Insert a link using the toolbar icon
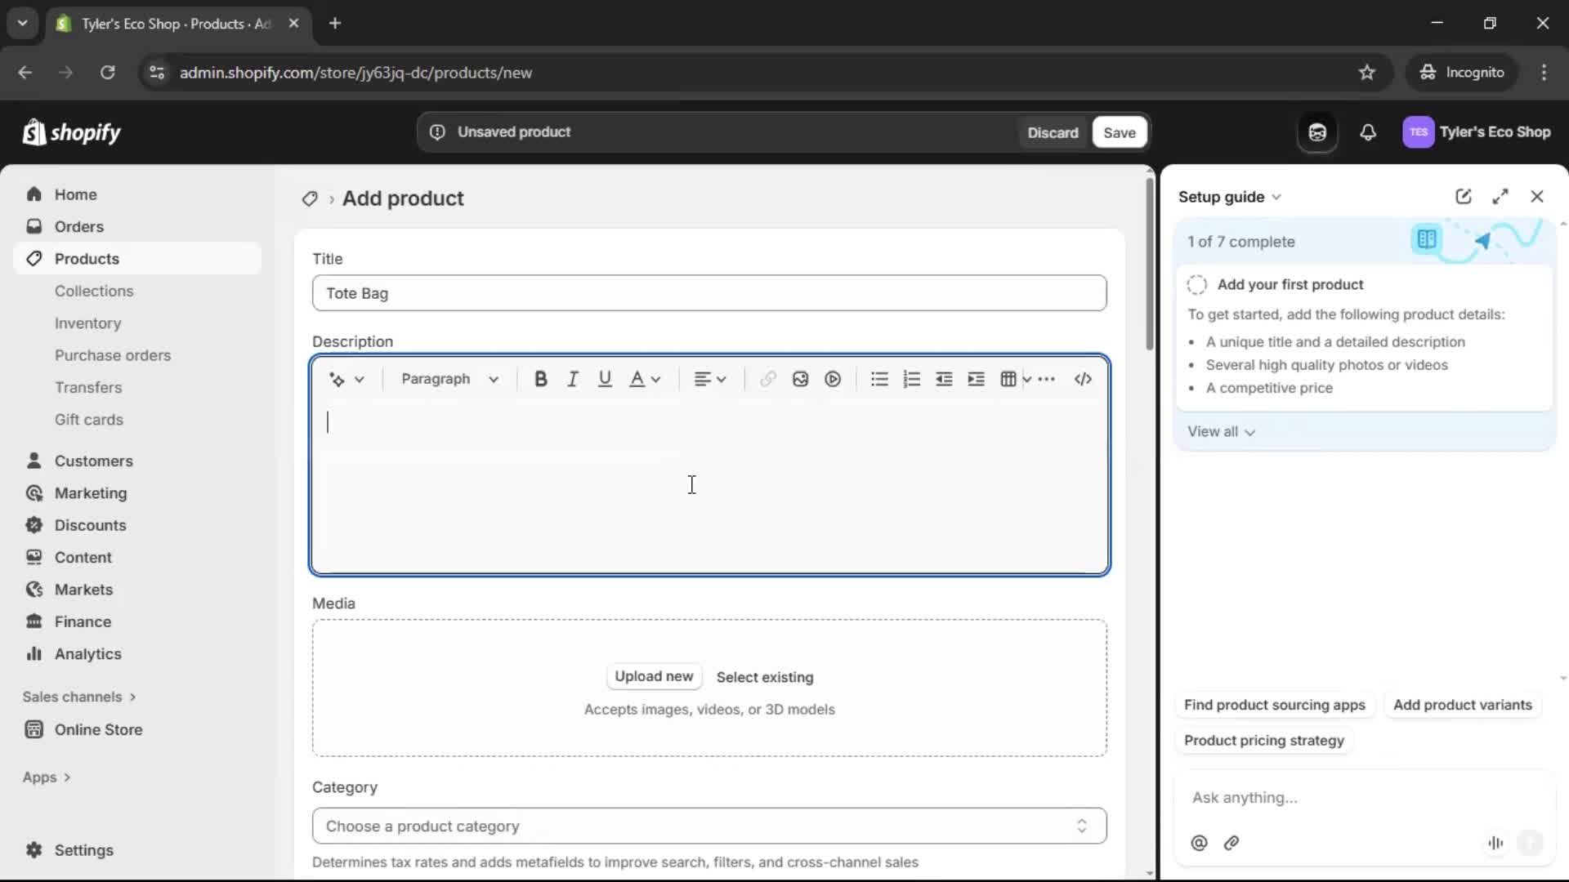This screenshot has height=882, width=1569. tap(767, 379)
